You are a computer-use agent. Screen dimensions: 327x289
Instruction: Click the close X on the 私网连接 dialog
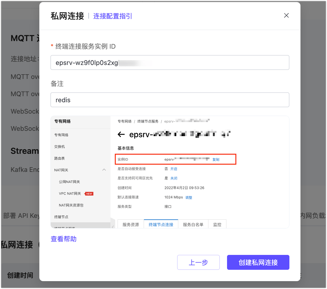pos(286,15)
